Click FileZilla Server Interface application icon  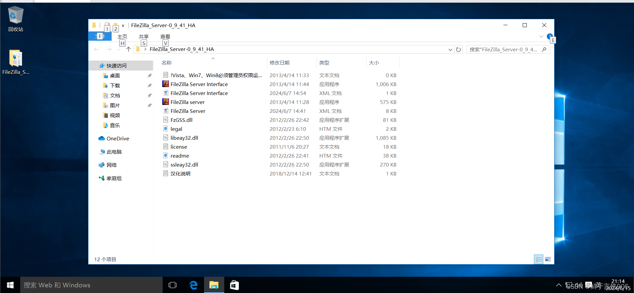click(x=166, y=84)
